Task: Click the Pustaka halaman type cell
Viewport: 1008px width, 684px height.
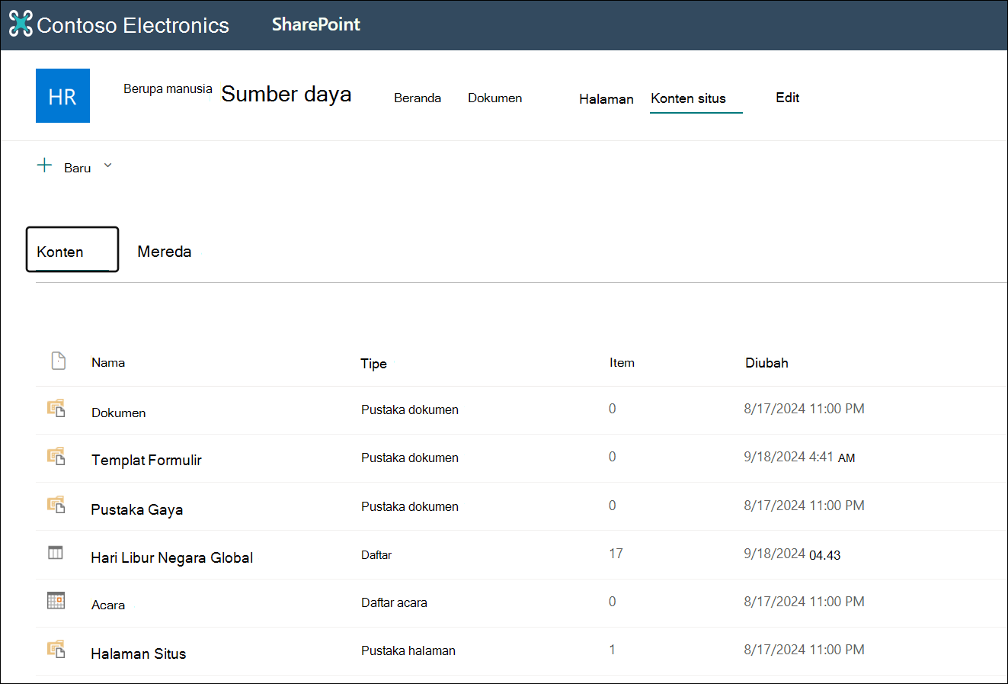Action: (x=408, y=650)
